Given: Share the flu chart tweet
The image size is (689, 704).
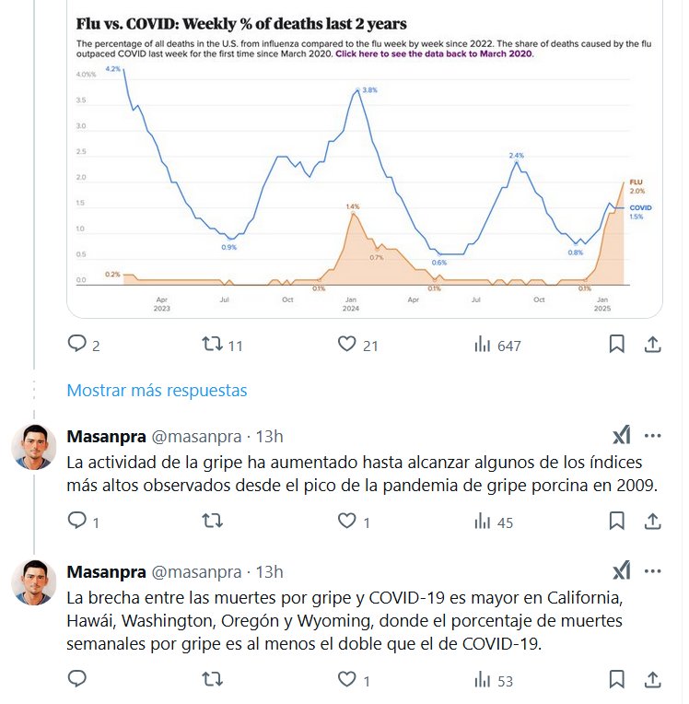Looking at the screenshot, I should pyautogui.click(x=652, y=345).
